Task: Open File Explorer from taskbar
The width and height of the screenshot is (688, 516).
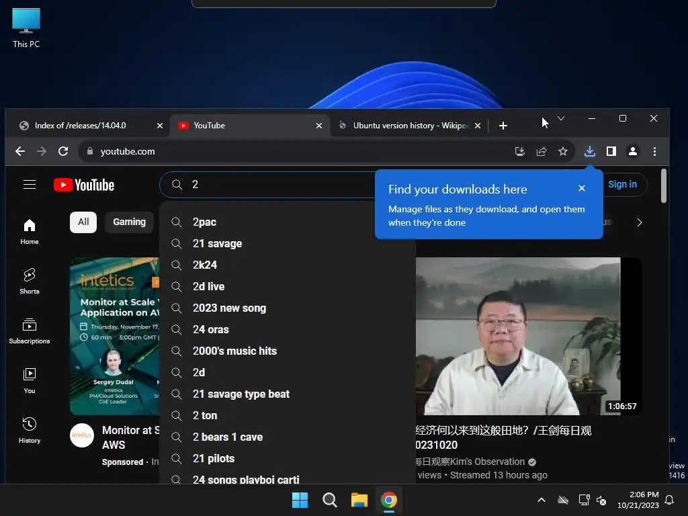Action: pyautogui.click(x=359, y=500)
